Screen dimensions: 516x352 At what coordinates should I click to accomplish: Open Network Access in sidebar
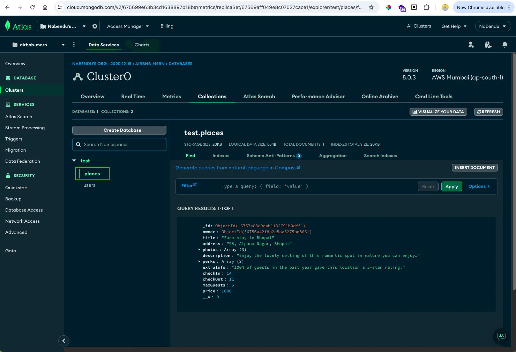pyautogui.click(x=22, y=221)
